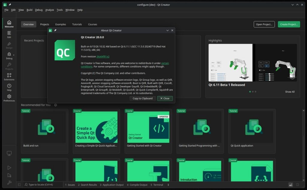Open the Tools menu

click(60, 10)
